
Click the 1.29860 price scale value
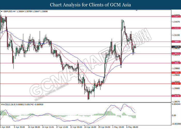176,68
